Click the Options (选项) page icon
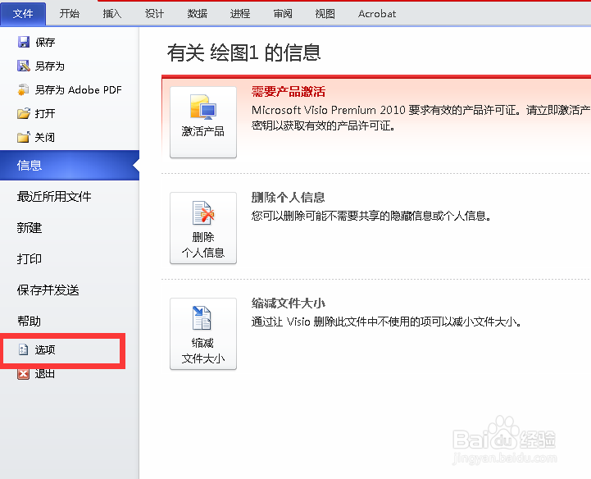 click(24, 349)
